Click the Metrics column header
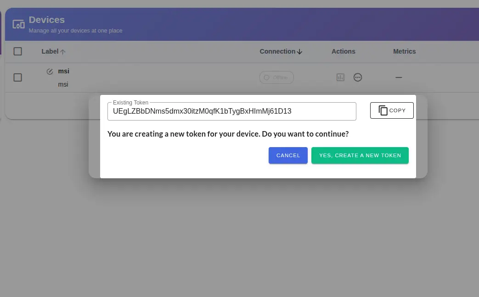Screen dimensions: 479x297 click(404, 51)
